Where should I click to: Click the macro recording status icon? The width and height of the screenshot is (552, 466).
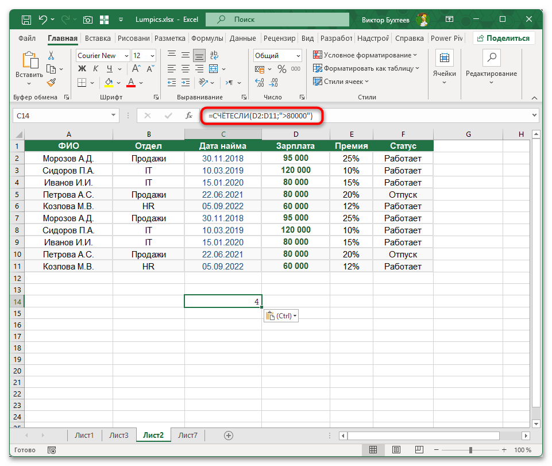tap(52, 450)
